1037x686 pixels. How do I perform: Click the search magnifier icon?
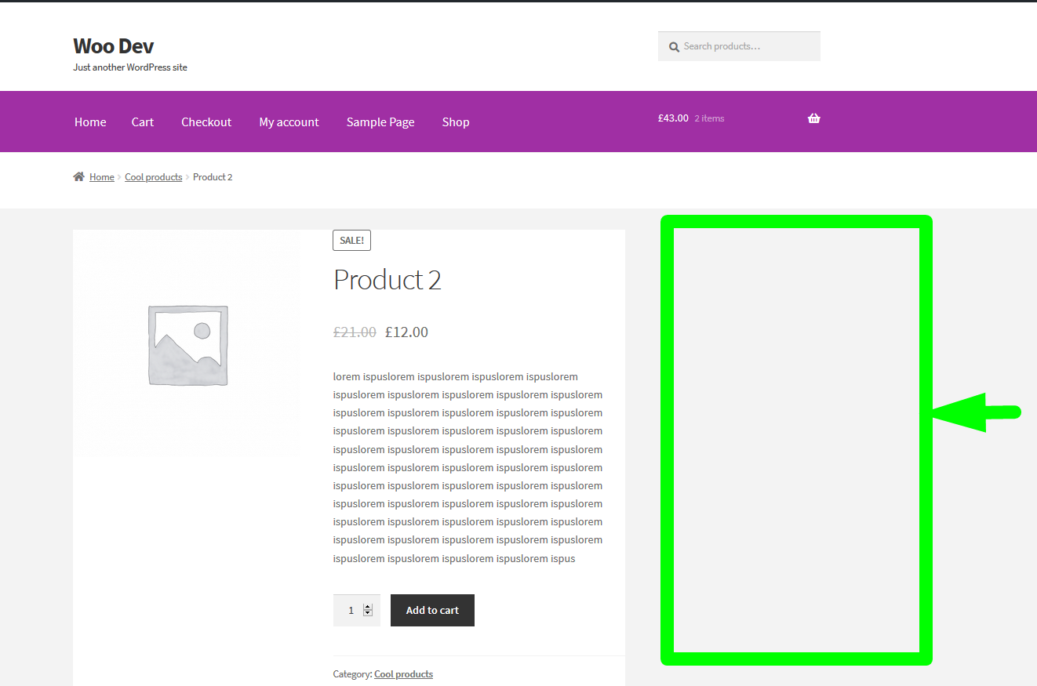point(674,47)
